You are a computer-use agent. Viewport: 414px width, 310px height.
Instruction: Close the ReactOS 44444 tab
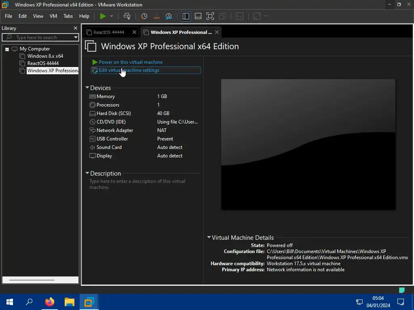click(x=134, y=32)
